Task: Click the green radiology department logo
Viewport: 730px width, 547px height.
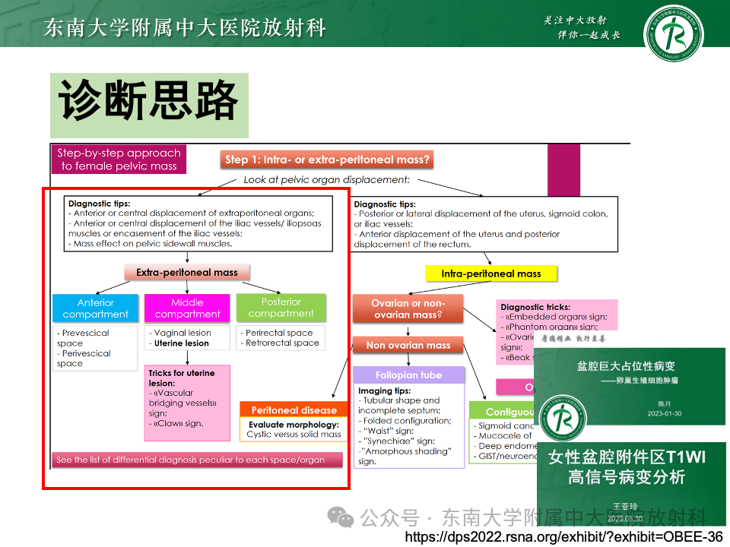Action: 674,33
